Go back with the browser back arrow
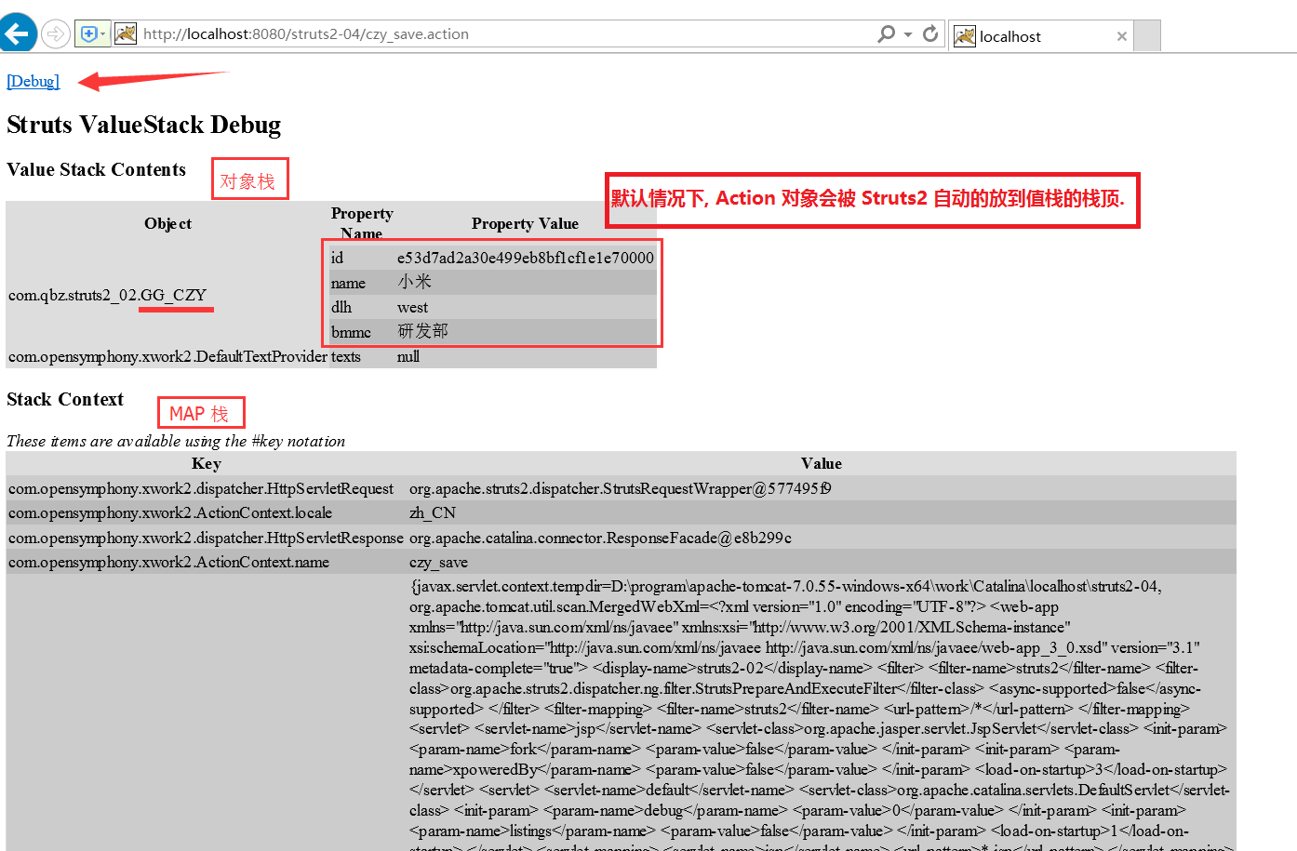 click(17, 33)
